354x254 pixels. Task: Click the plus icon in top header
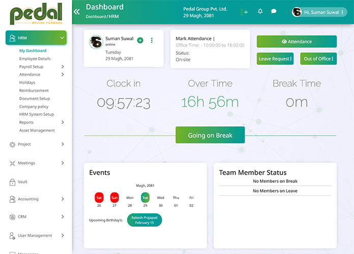pyautogui.click(x=246, y=12)
